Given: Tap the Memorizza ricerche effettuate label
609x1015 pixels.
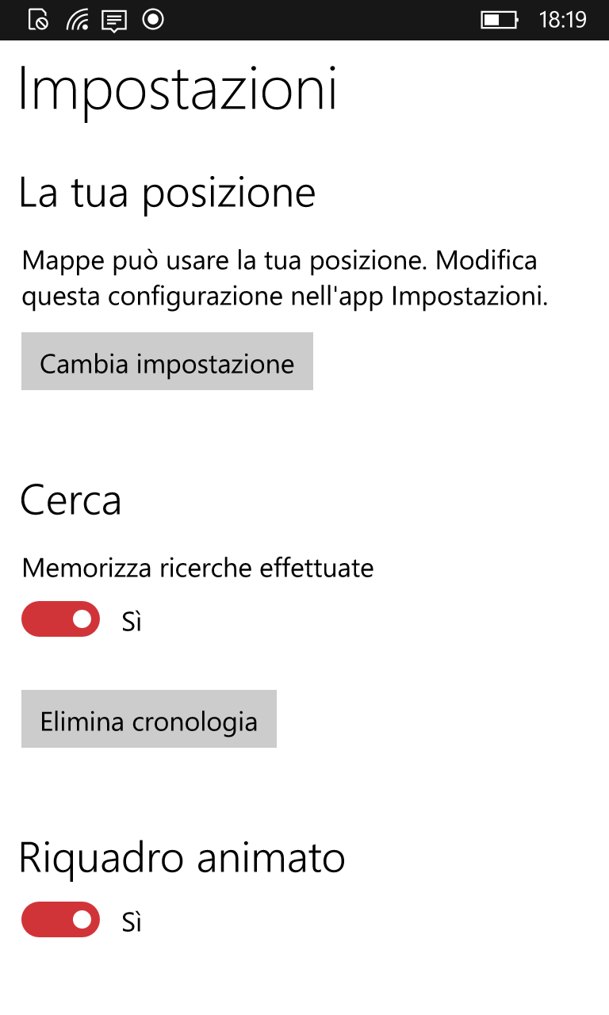Looking at the screenshot, I should (198, 568).
